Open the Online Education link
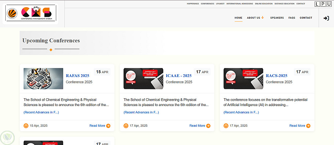The image size is (334, 145). 264,4
